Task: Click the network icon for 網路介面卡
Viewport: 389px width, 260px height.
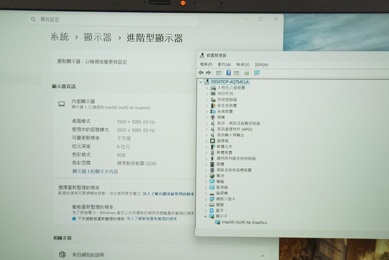Action: click(x=212, y=199)
